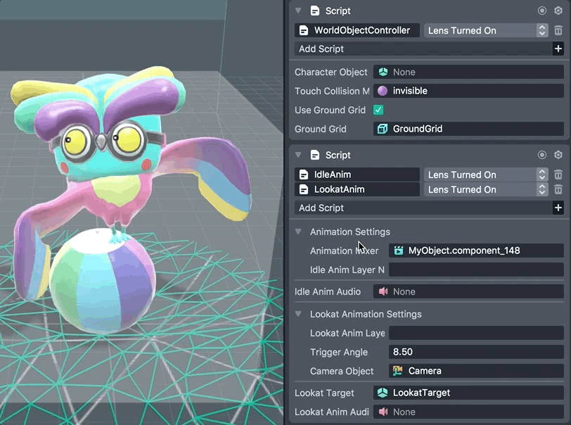This screenshot has width=571, height=425.
Task: Open WorldObjectController's Lens Turned On dropdown
Action: click(x=485, y=30)
